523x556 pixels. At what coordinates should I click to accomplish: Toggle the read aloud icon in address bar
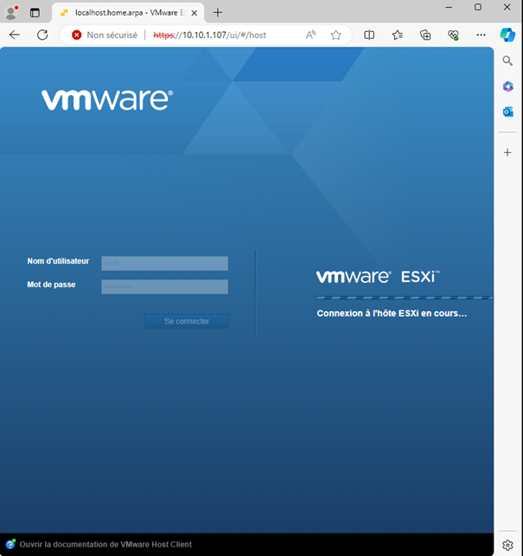pyautogui.click(x=311, y=35)
